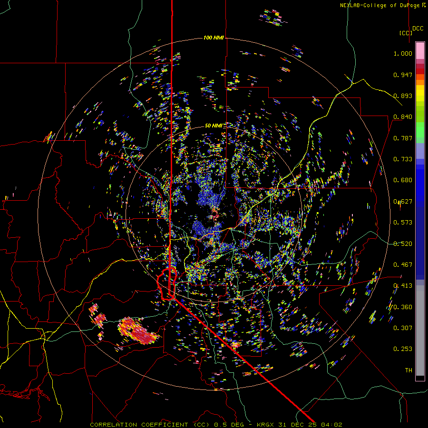Click the 0.253 scale value

point(403,349)
